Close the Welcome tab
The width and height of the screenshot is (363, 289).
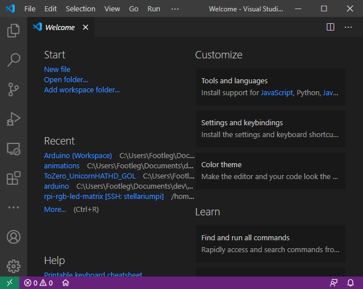pos(86,27)
